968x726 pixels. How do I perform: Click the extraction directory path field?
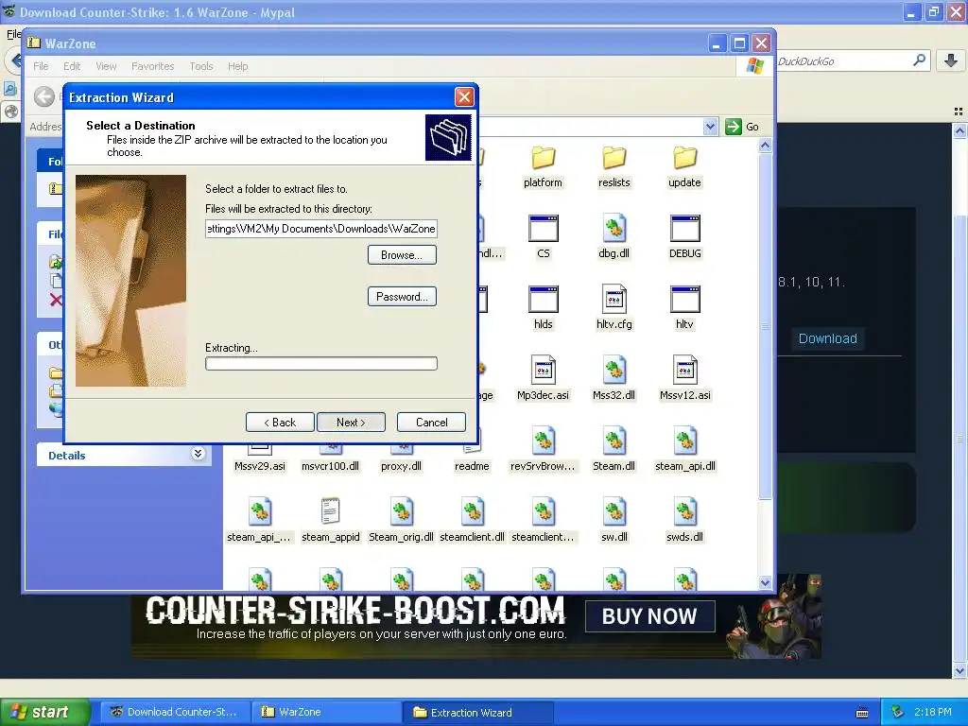321,229
